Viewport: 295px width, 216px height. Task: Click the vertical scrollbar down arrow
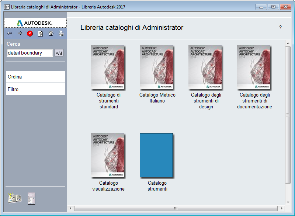point(288,202)
